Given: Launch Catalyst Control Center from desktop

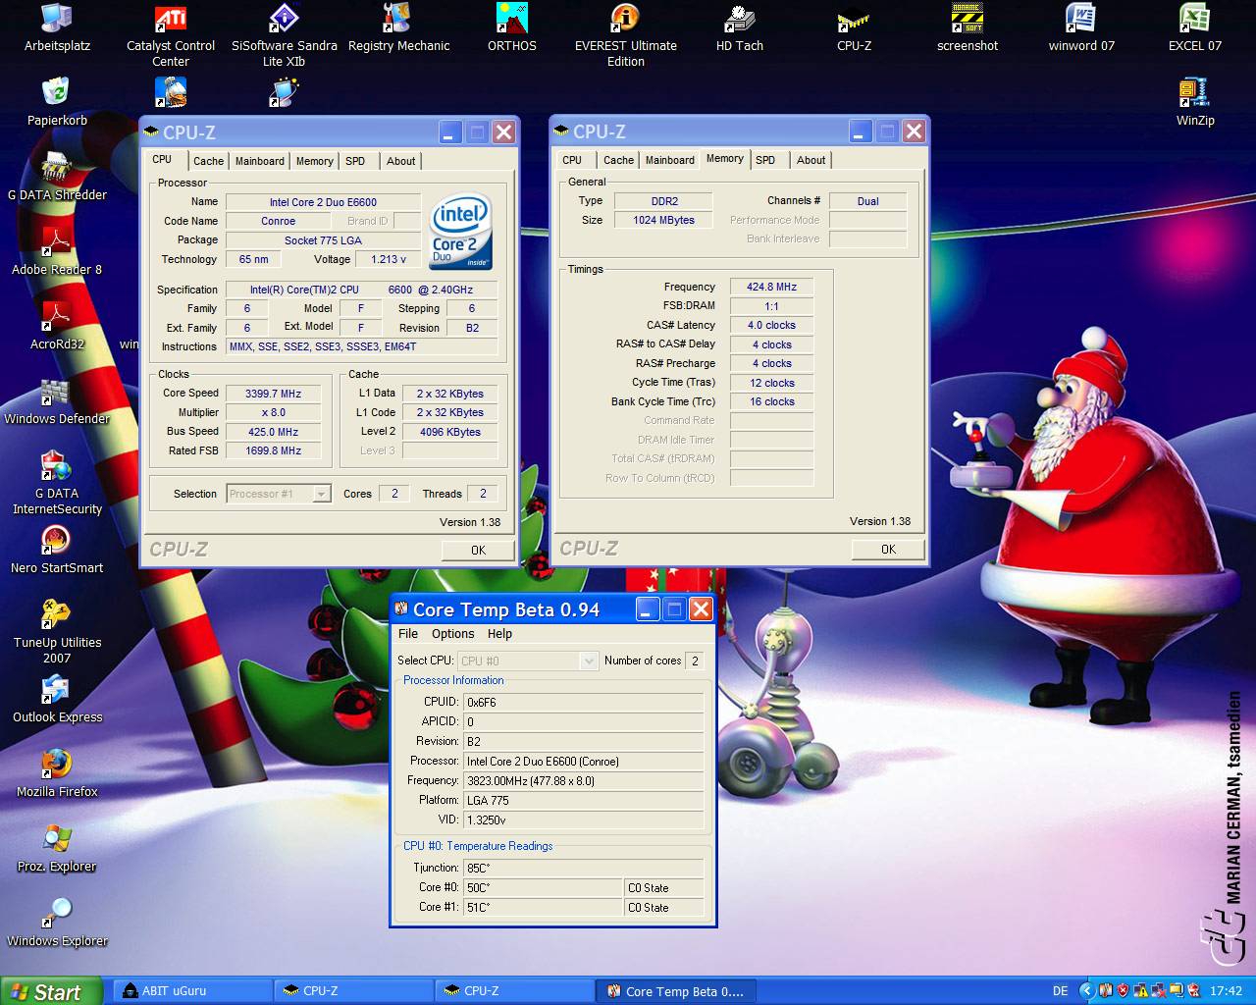Looking at the screenshot, I should 171,35.
